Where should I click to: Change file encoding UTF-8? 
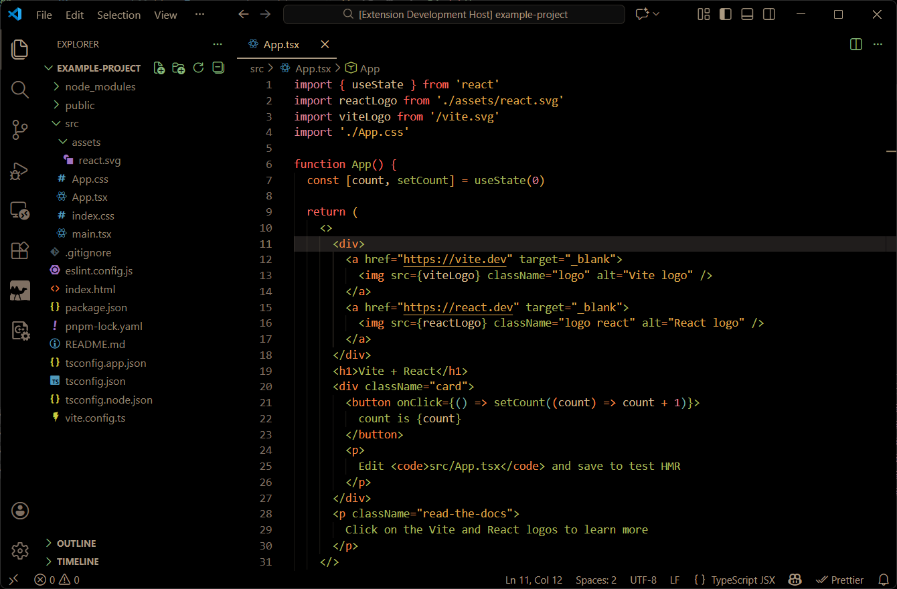tap(643, 580)
